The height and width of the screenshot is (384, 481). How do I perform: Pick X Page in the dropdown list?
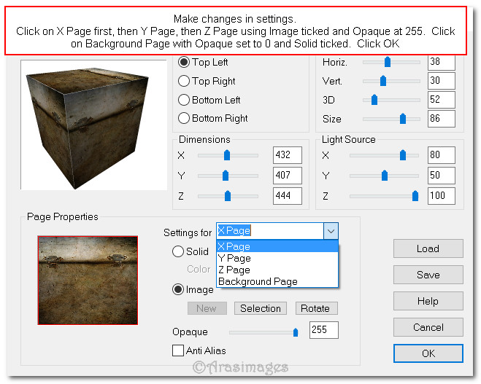[x=234, y=246]
